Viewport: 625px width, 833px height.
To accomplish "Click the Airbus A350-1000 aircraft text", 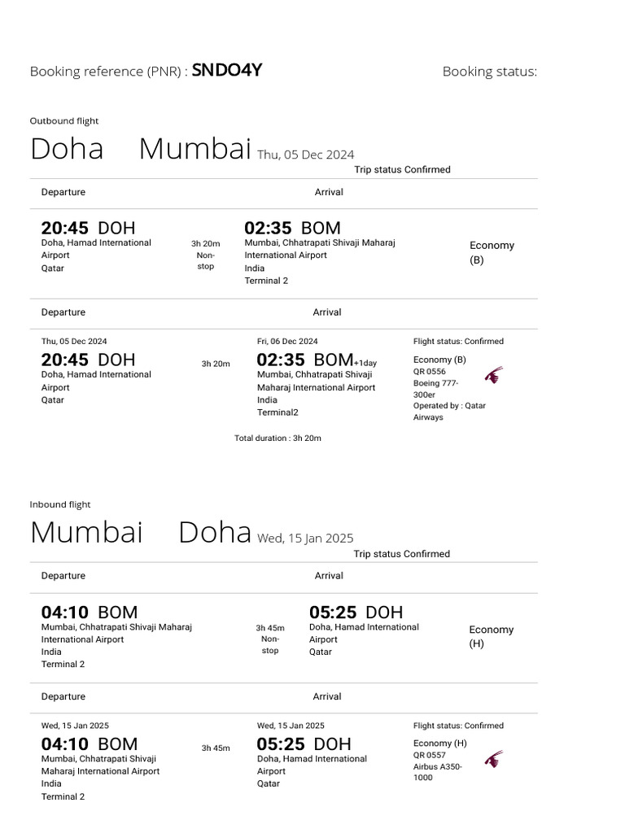I will 437,772.
